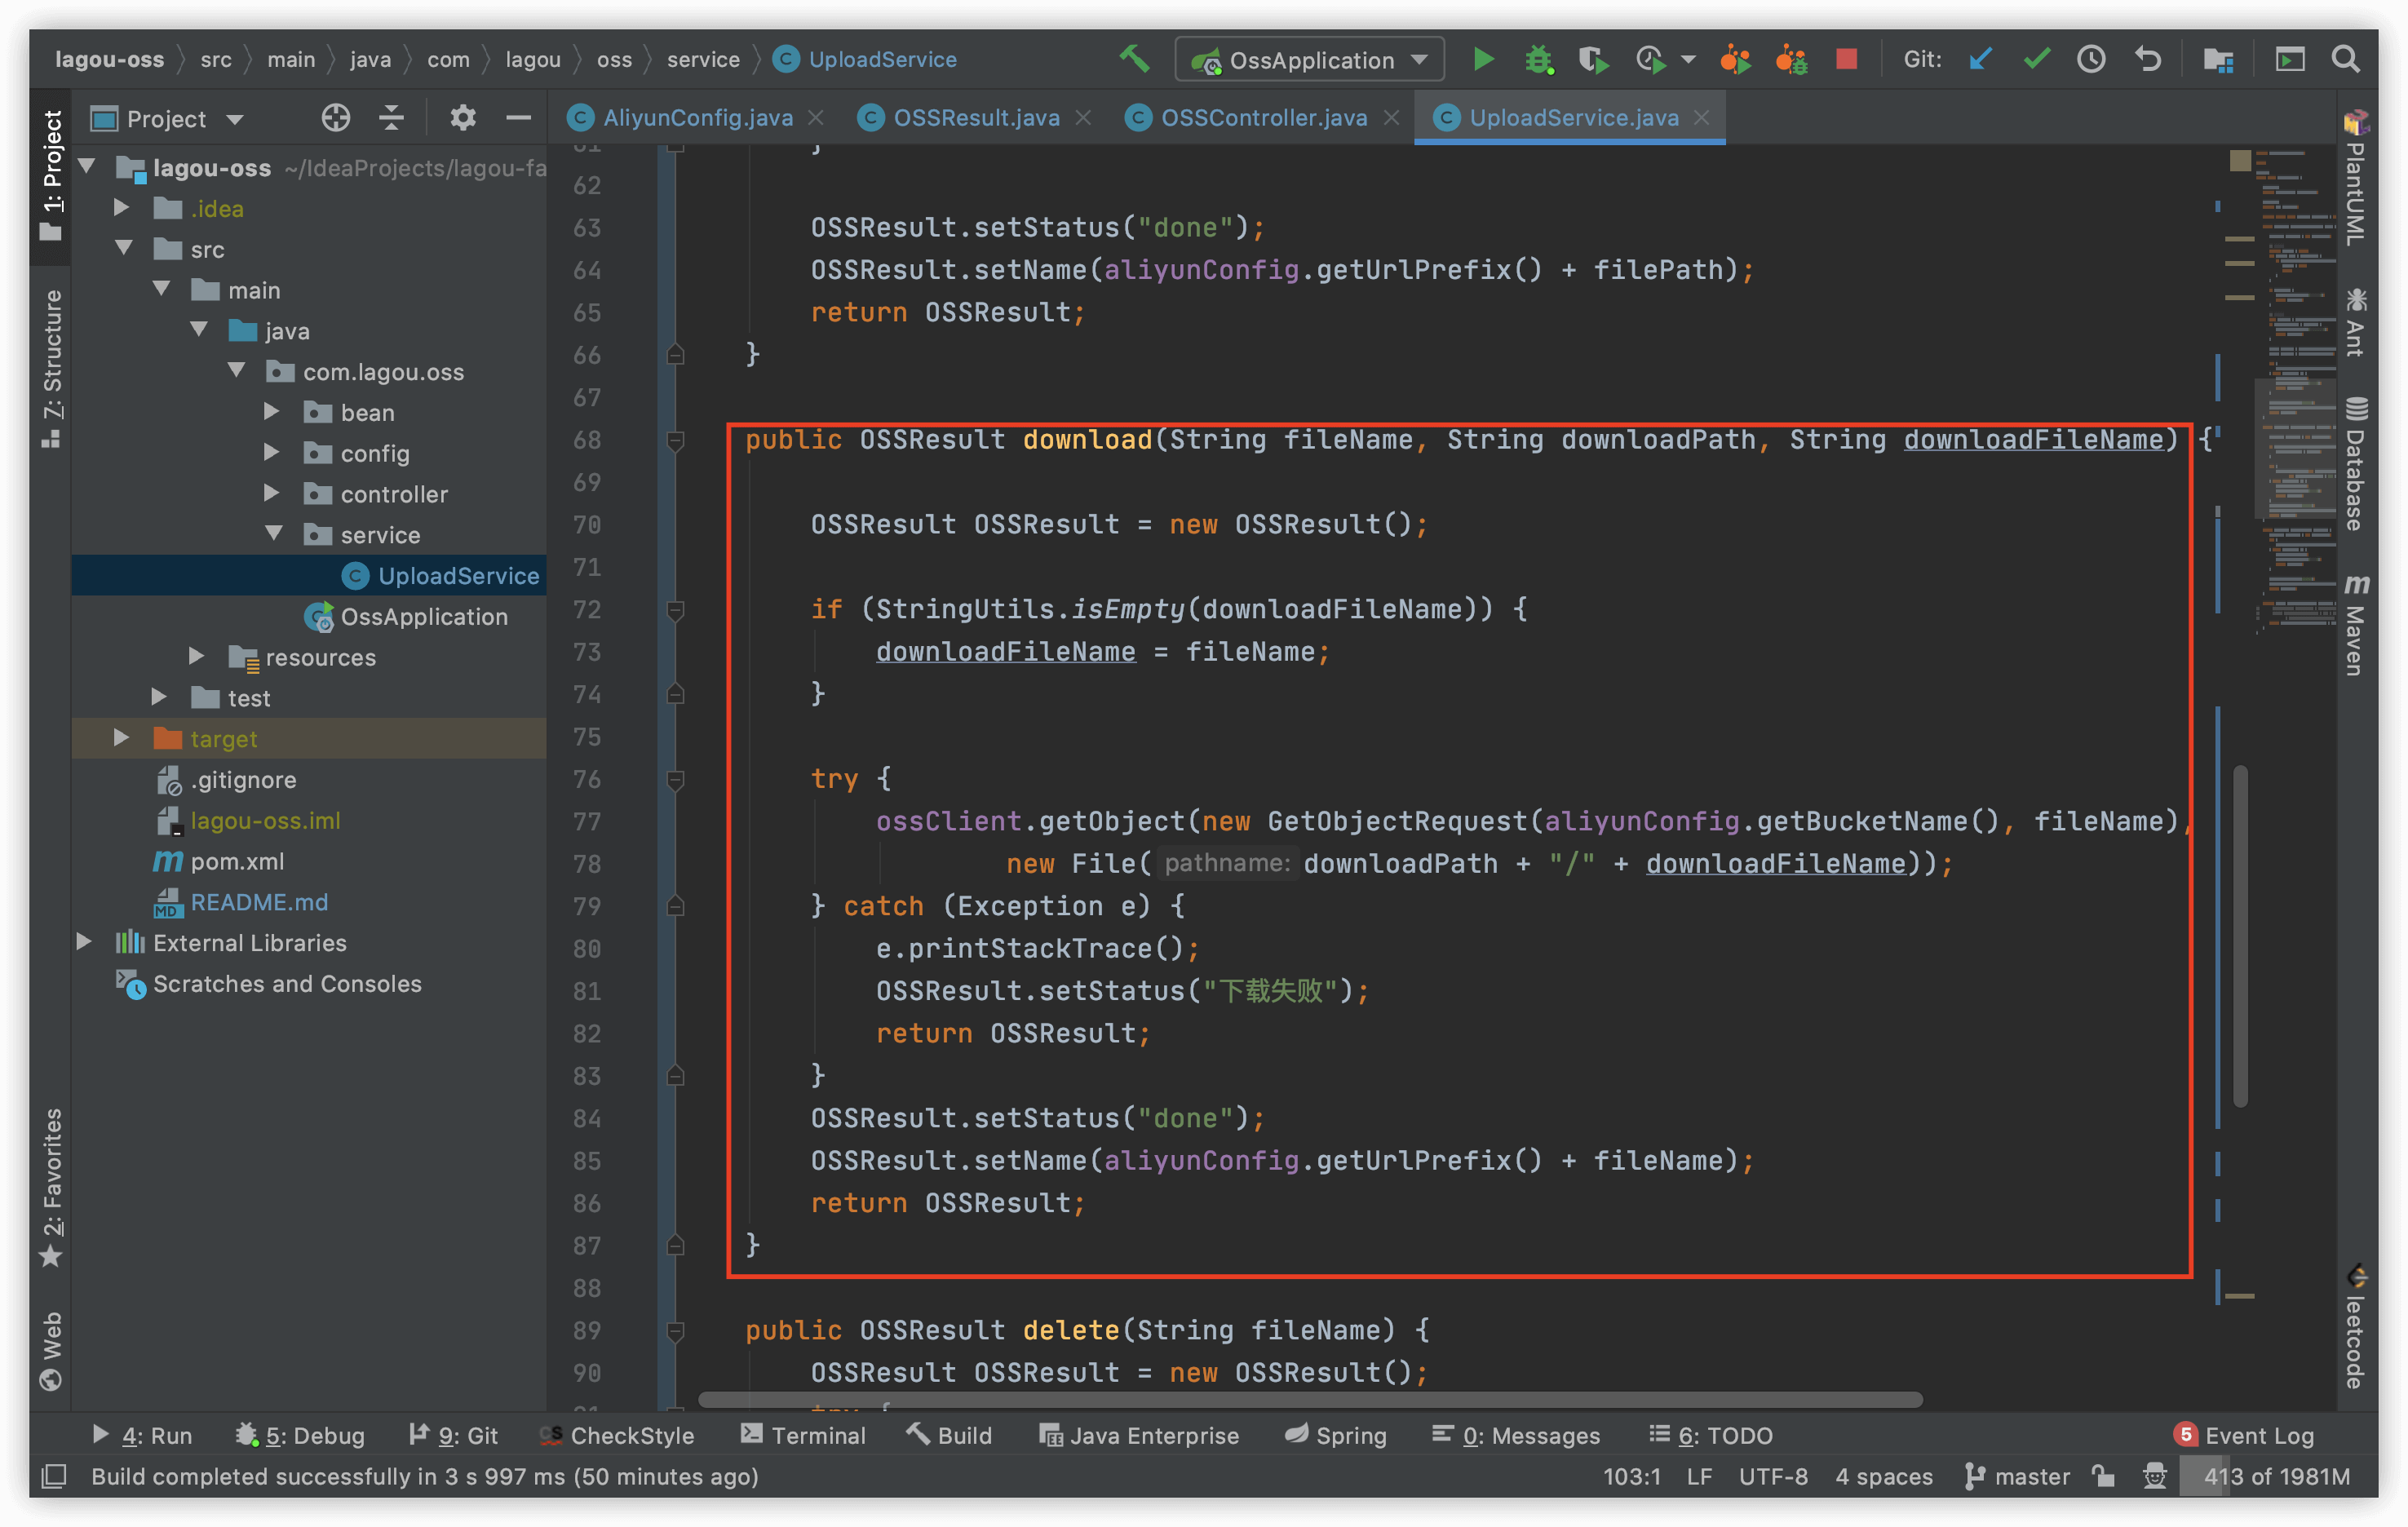Expand the config package
Viewport: 2408px width, 1527px height.
271,453
